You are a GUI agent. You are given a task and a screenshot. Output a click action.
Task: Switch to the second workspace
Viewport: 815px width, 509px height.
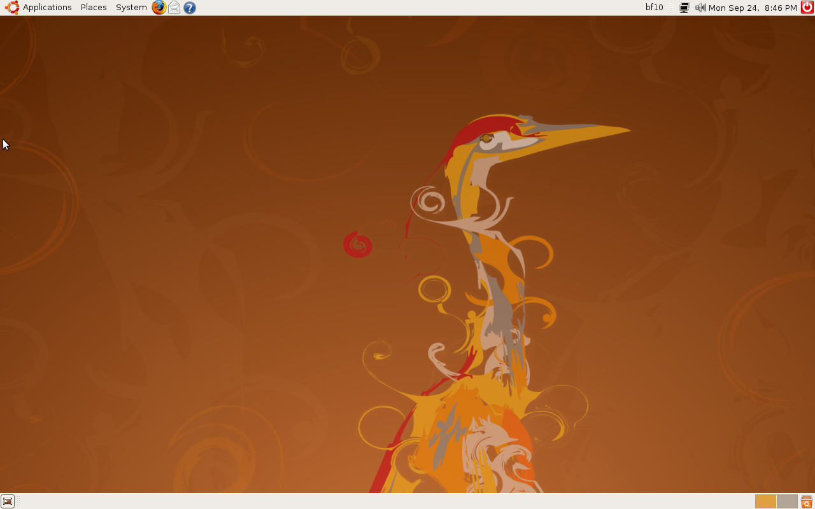787,501
